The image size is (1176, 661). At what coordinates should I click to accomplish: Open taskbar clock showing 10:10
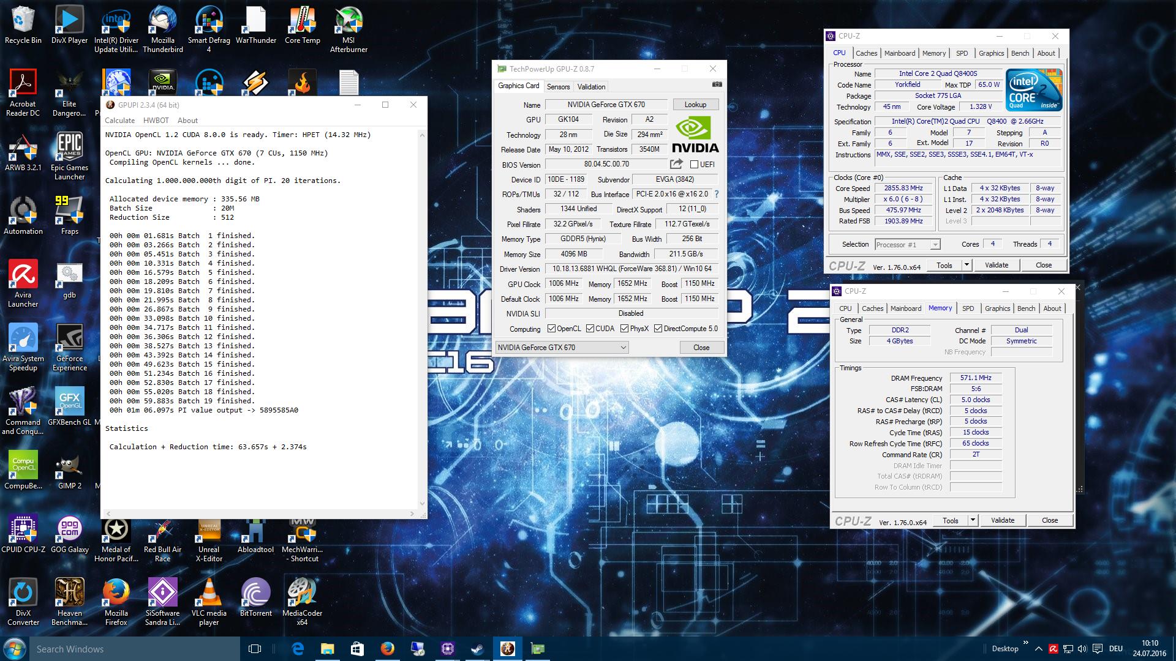click(x=1149, y=649)
